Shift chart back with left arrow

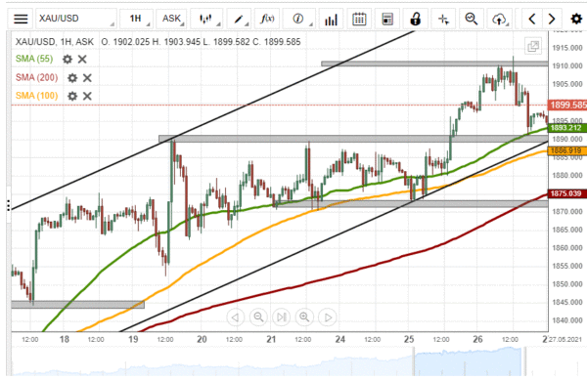[532, 19]
